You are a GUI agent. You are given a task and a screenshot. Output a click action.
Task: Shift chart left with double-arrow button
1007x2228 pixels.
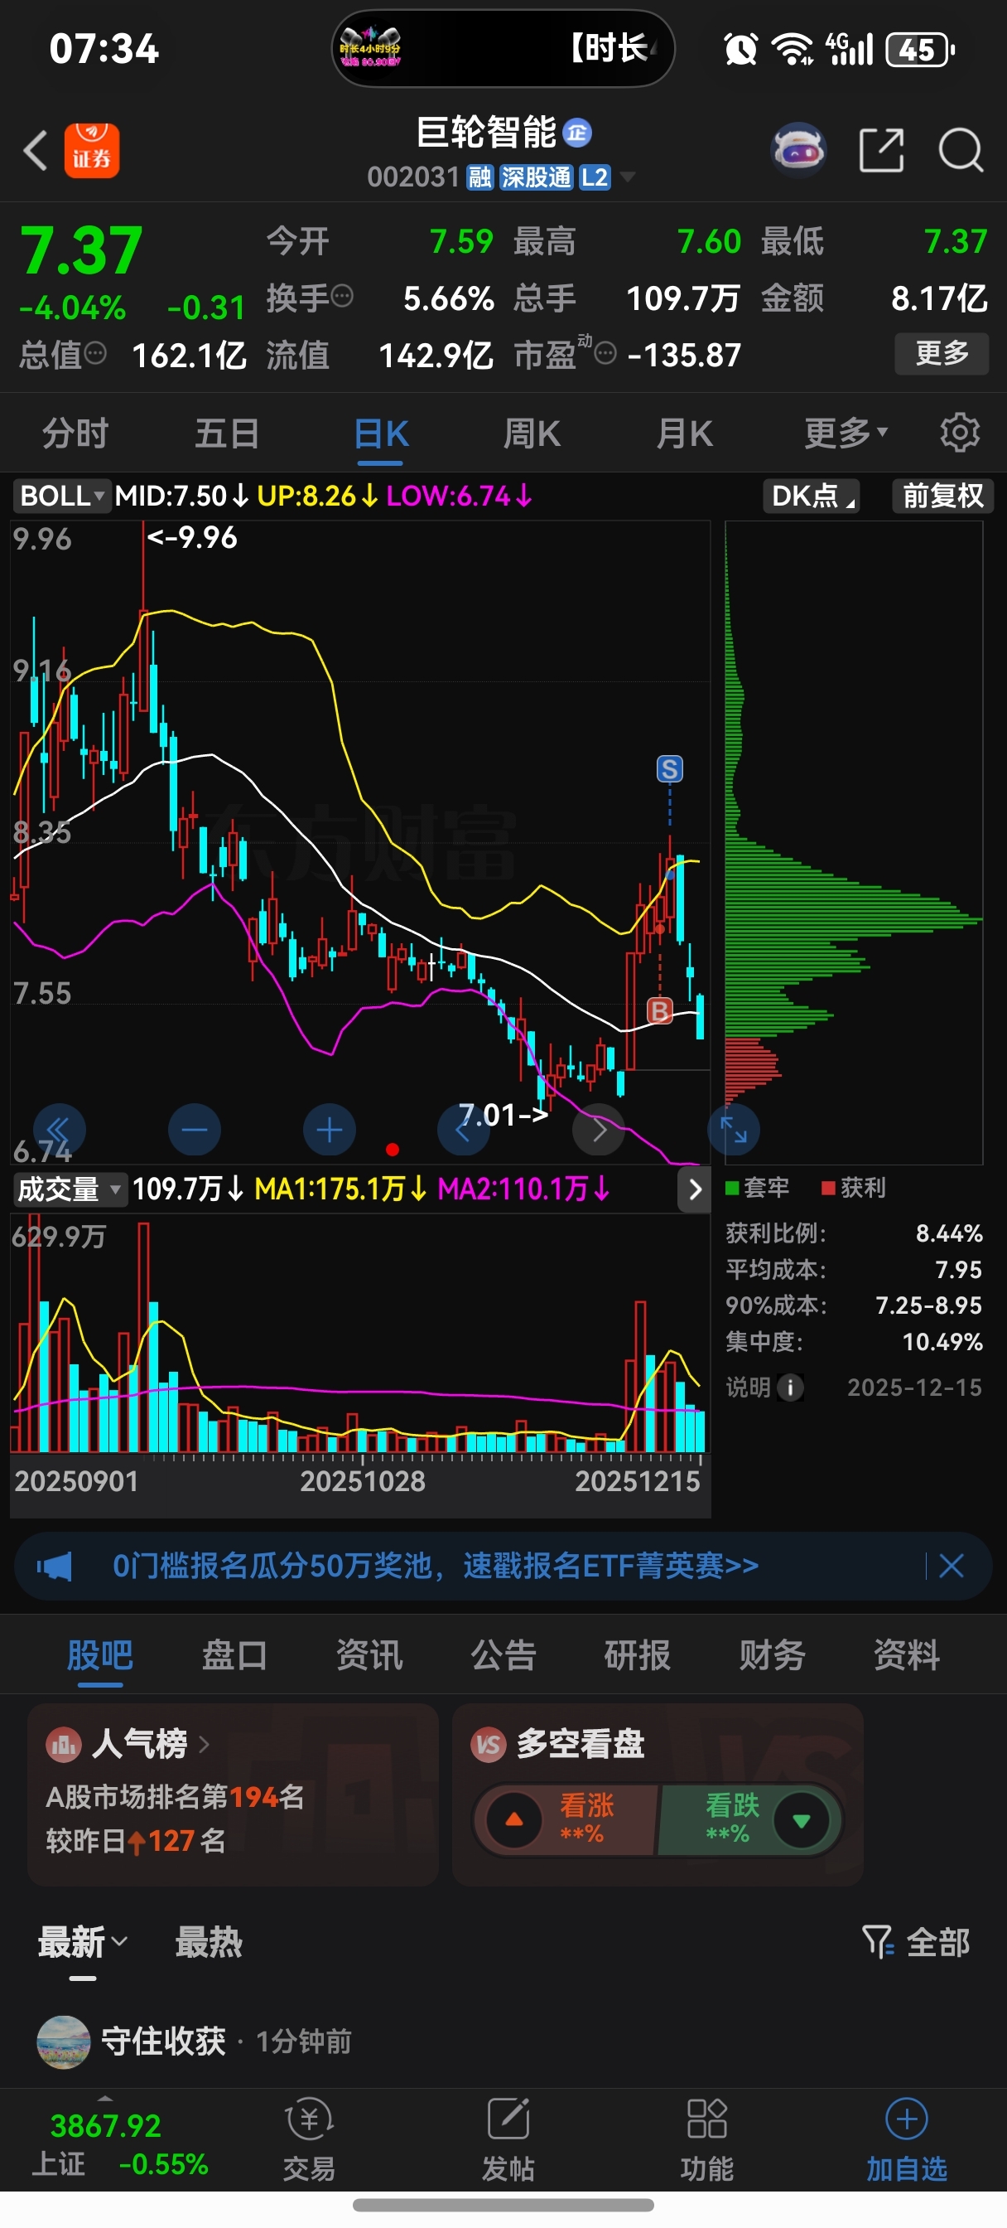pos(59,1129)
